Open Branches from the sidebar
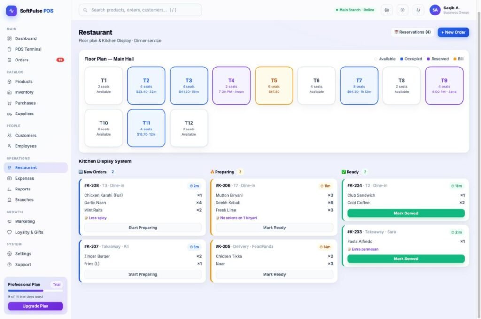The height and width of the screenshot is (319, 481). tap(36, 200)
